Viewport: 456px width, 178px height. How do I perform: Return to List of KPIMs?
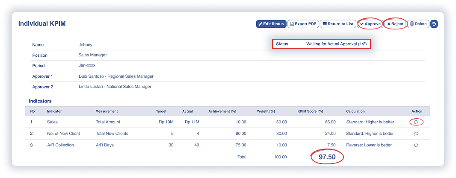[338, 24]
